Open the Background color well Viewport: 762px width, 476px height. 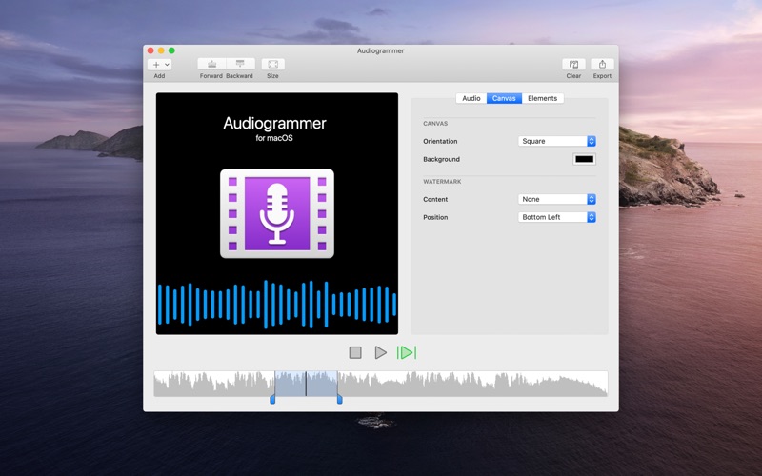tap(584, 159)
